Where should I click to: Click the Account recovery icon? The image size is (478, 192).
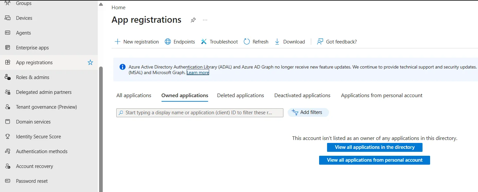[8, 166]
